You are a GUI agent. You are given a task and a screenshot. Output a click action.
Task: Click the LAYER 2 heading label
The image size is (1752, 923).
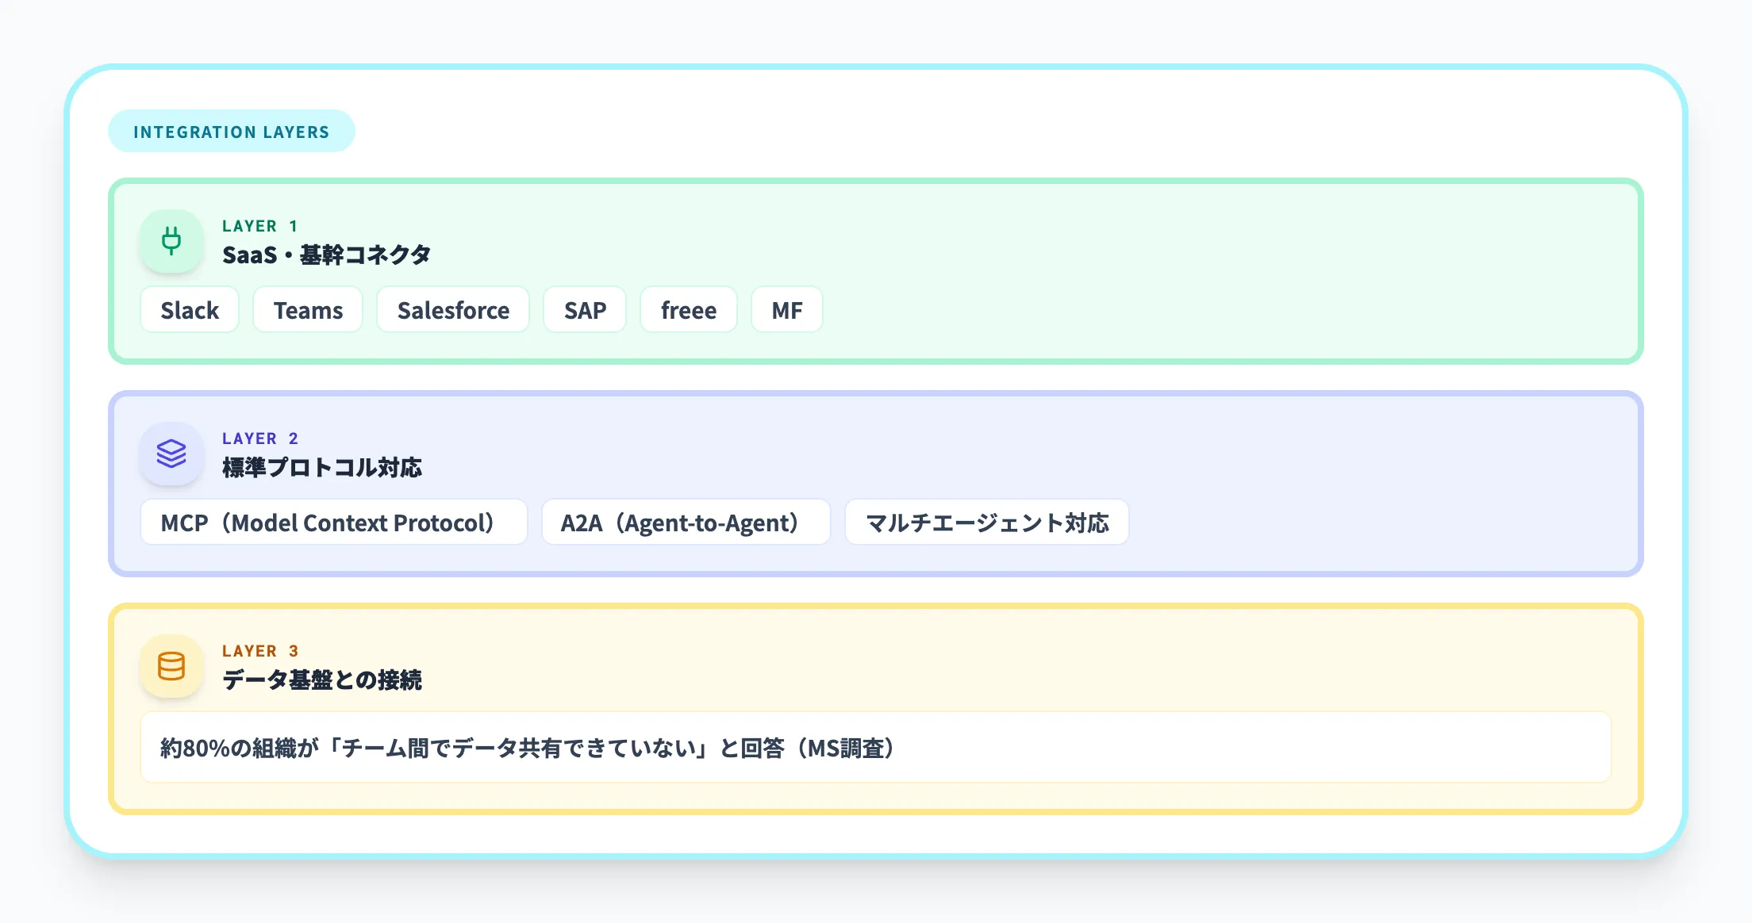[x=260, y=438]
